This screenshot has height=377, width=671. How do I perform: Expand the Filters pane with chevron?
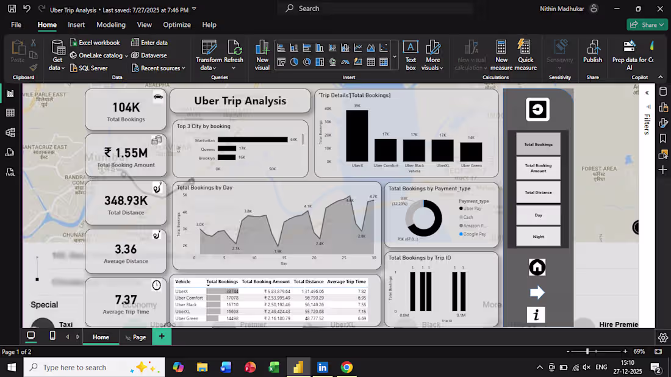647,93
